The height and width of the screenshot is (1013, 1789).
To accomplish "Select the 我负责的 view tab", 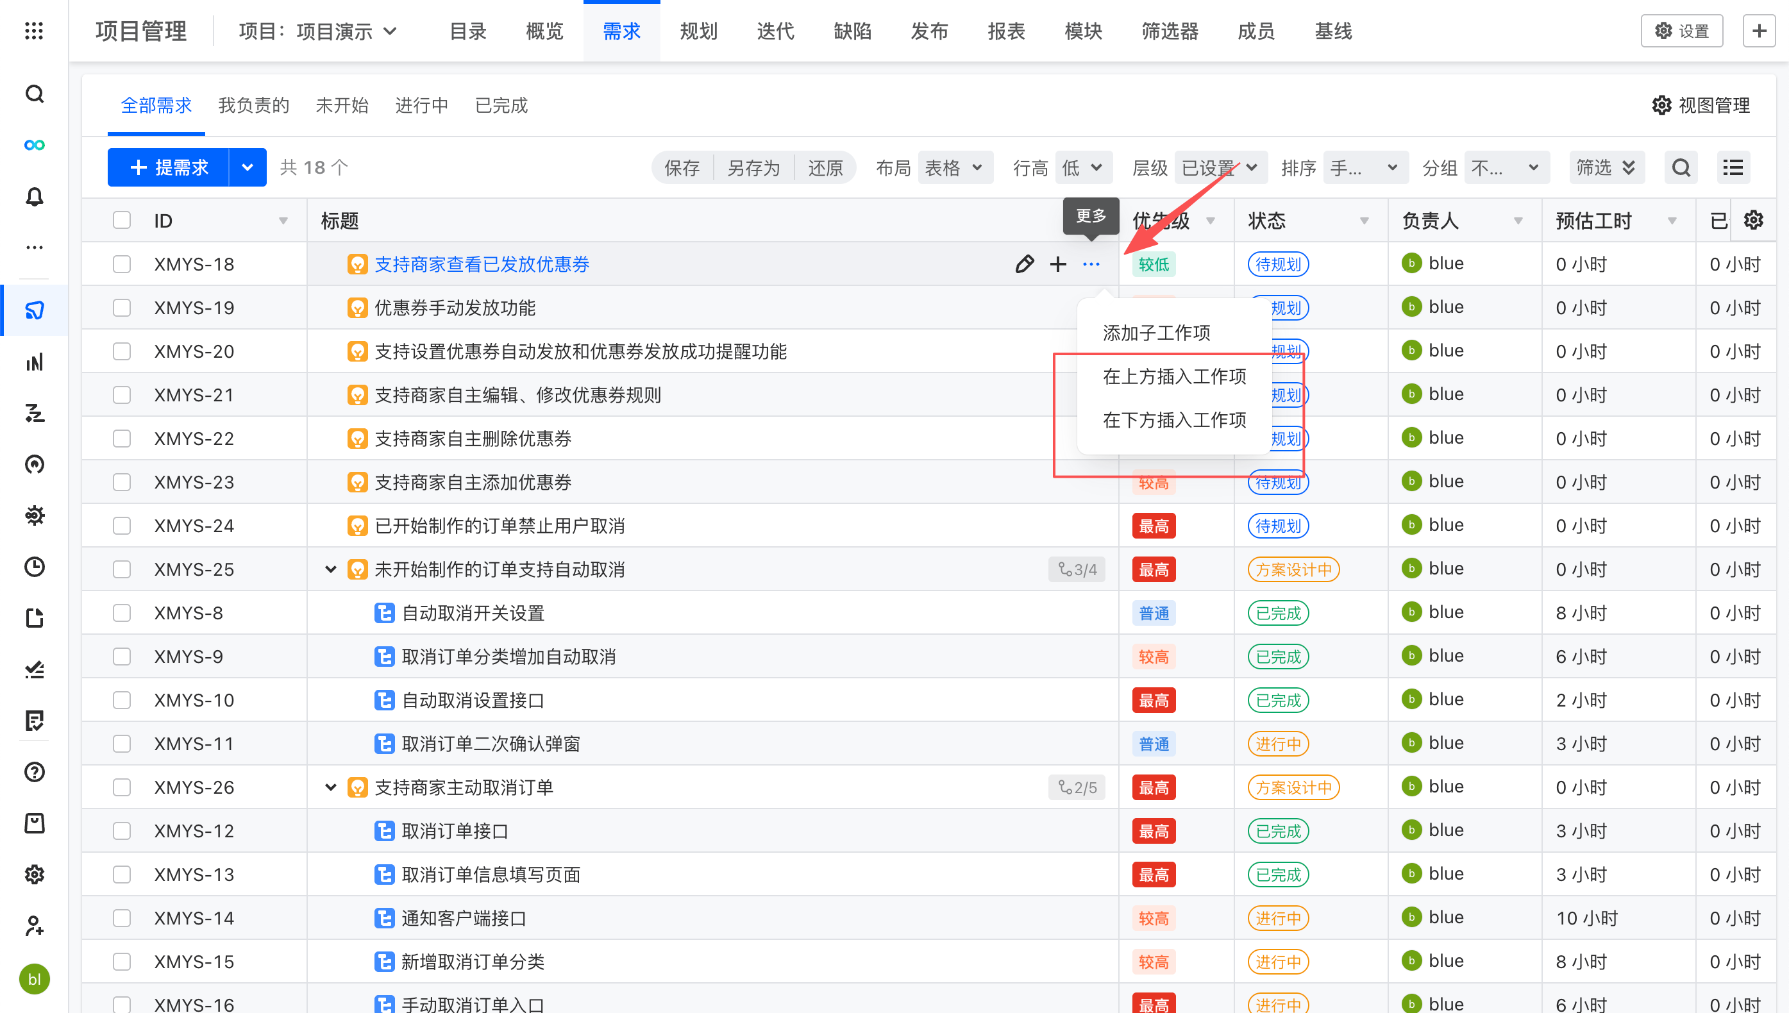I will [254, 106].
